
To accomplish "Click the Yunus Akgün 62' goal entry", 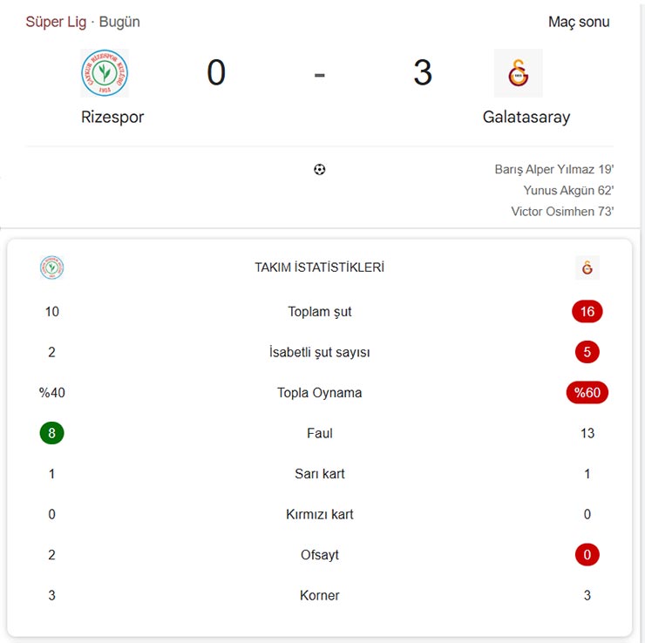I will 568,190.
